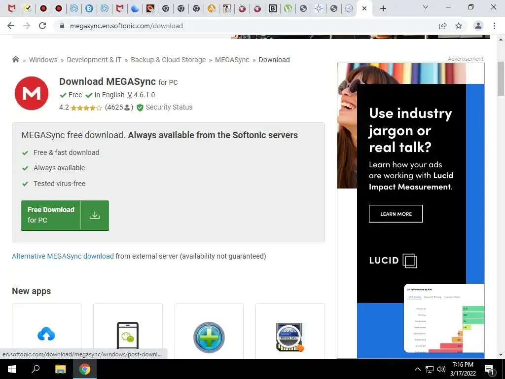Open the Windows Start menu
The image size is (505, 379).
[12, 369]
